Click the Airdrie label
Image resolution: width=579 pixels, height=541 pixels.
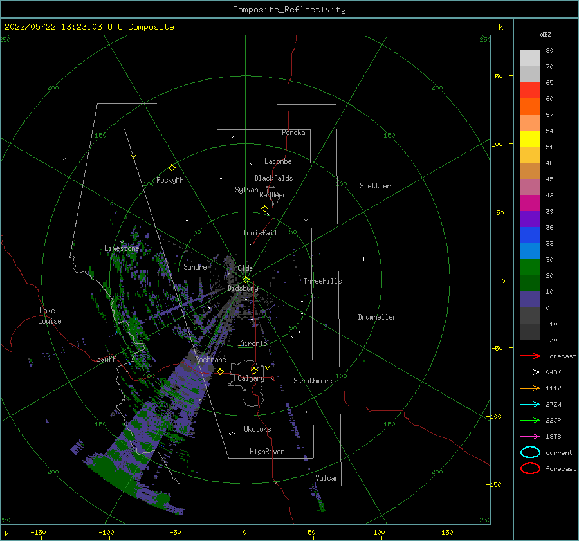pos(253,344)
